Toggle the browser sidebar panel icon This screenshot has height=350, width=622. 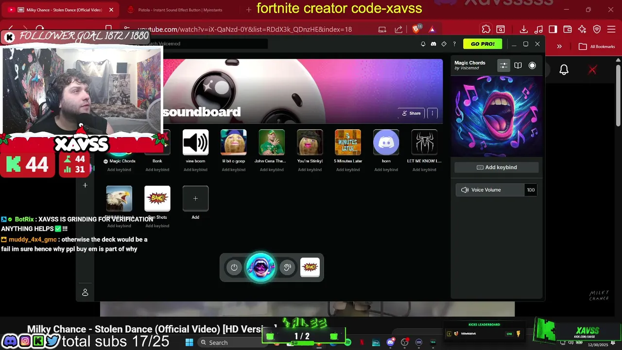point(553,29)
